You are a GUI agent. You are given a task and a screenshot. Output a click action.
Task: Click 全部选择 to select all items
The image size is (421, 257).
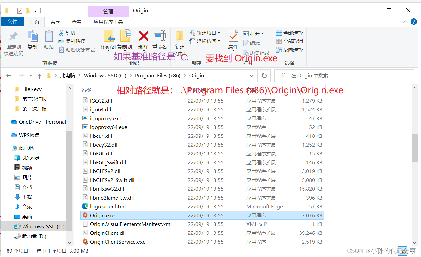tap(289, 33)
